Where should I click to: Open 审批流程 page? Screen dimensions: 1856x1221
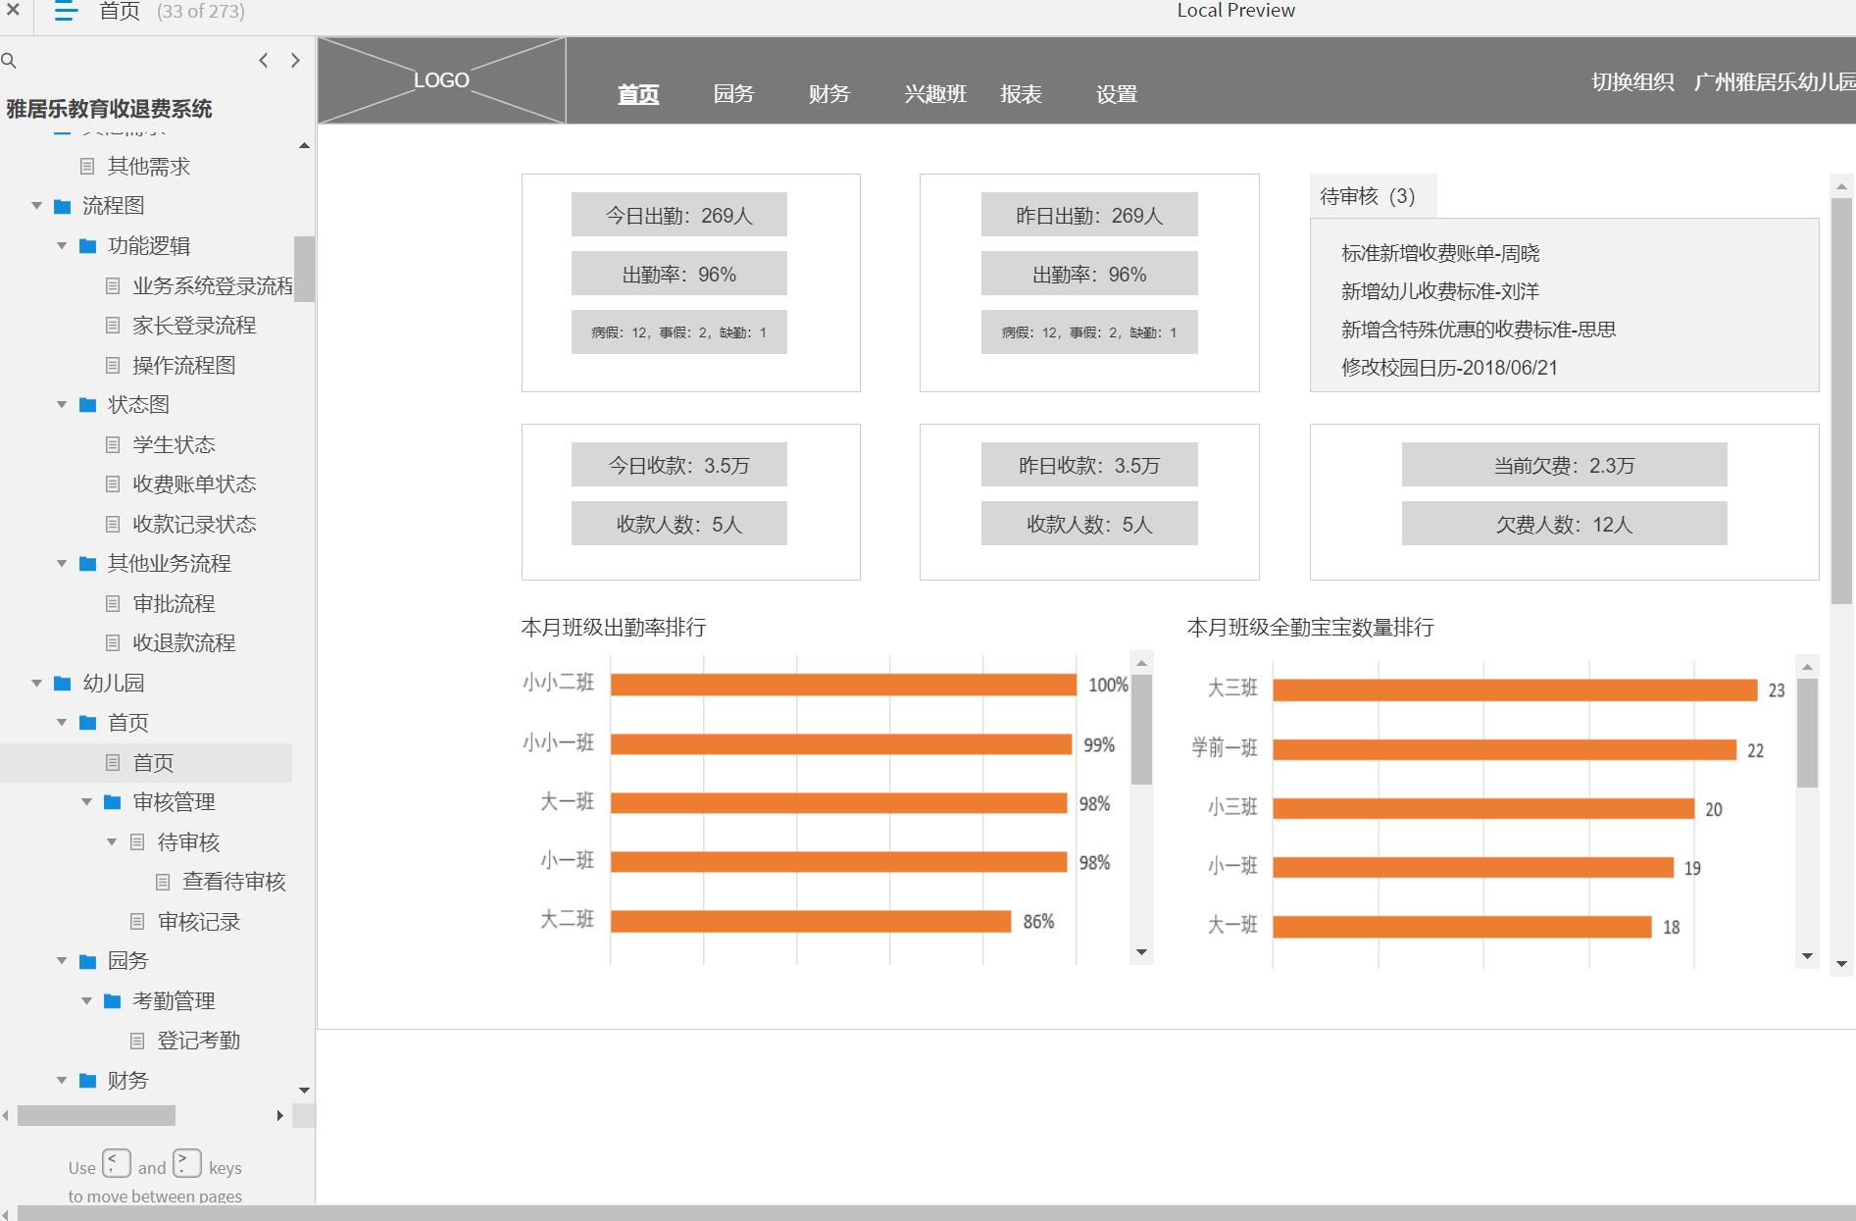(x=174, y=604)
